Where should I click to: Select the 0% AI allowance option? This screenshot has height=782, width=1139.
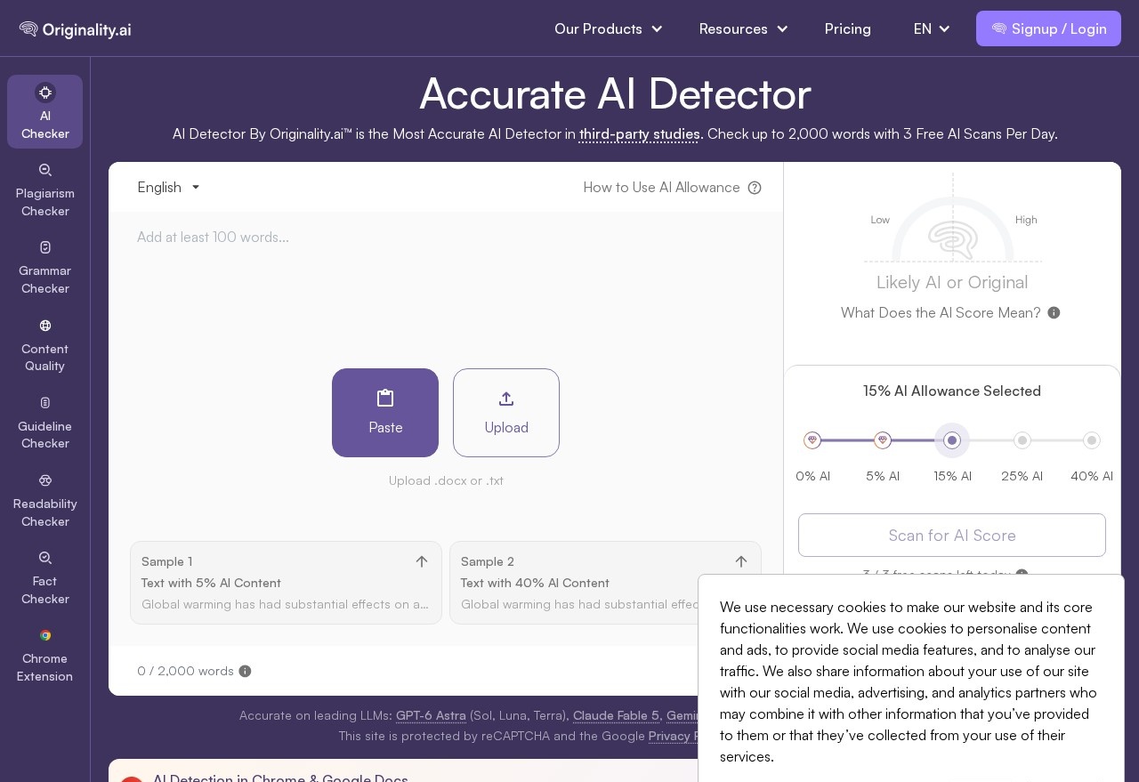point(812,440)
